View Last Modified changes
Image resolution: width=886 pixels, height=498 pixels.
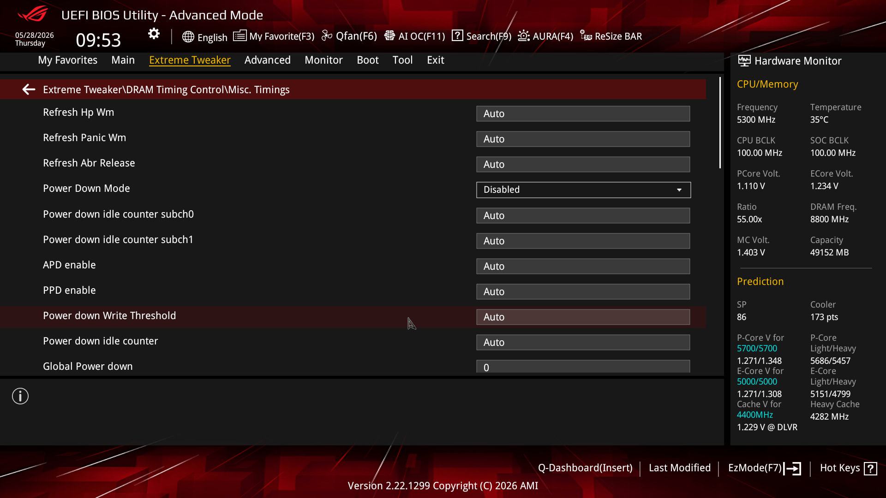[x=680, y=468]
